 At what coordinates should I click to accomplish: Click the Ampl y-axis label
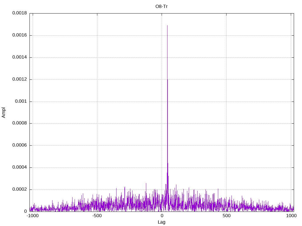click(4, 112)
